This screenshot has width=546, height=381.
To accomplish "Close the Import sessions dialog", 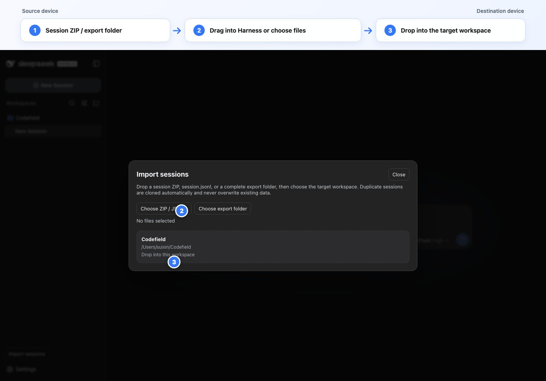I will [x=399, y=174].
